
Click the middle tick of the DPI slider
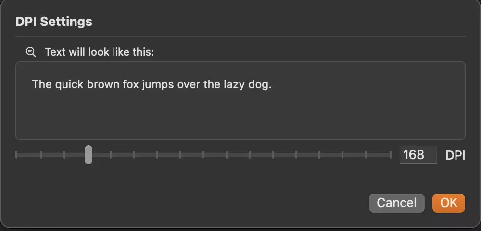click(x=203, y=155)
